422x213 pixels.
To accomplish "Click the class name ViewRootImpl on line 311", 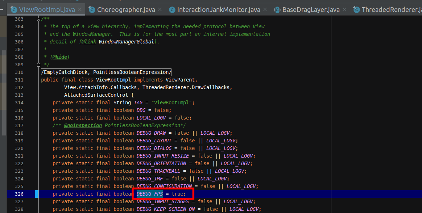I will pos(113,80).
